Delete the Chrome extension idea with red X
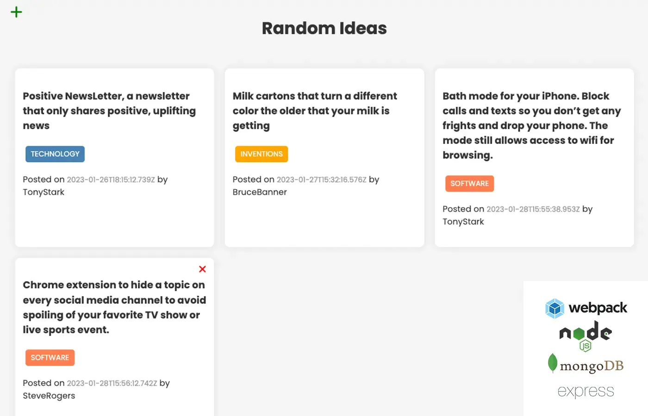 tap(202, 269)
